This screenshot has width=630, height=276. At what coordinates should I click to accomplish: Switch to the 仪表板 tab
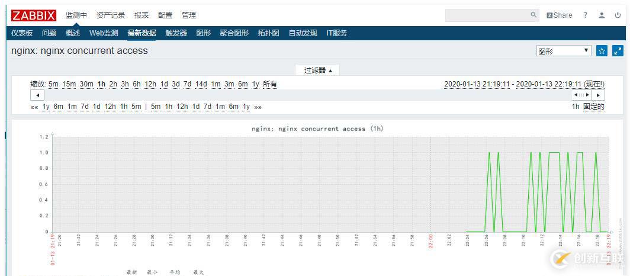coord(22,33)
